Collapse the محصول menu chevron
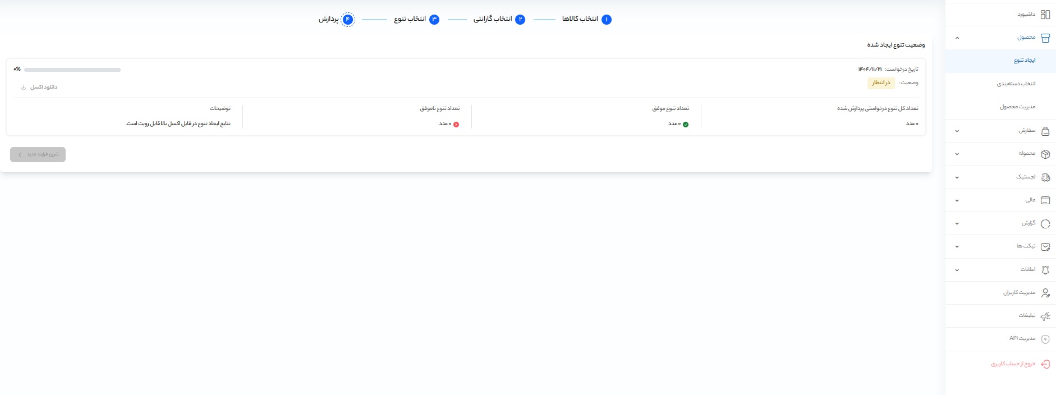Image resolution: width=1056 pixels, height=395 pixels. pyautogui.click(x=957, y=38)
